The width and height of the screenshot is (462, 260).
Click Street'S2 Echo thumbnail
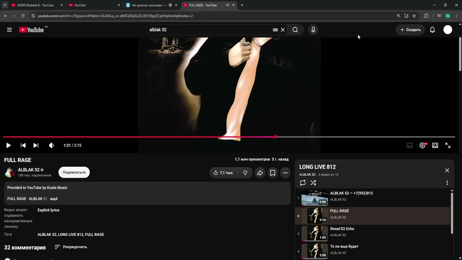click(315, 234)
